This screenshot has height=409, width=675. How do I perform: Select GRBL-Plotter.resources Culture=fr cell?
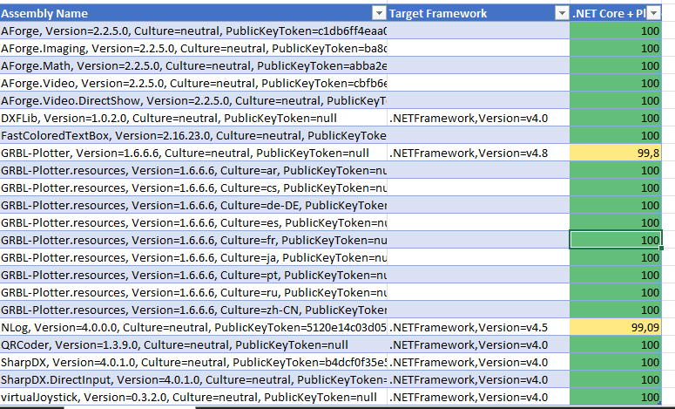click(x=193, y=241)
